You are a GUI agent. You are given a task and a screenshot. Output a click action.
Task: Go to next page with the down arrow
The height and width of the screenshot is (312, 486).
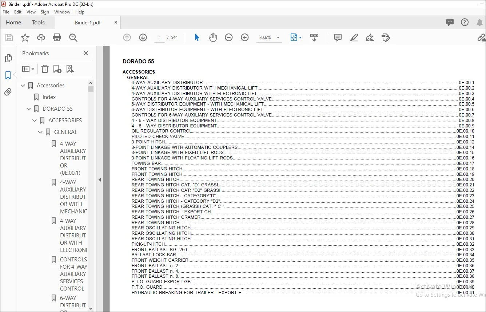click(143, 37)
